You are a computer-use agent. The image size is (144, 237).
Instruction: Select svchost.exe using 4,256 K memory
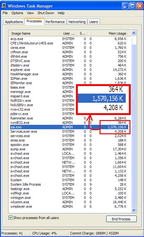pos(69,176)
